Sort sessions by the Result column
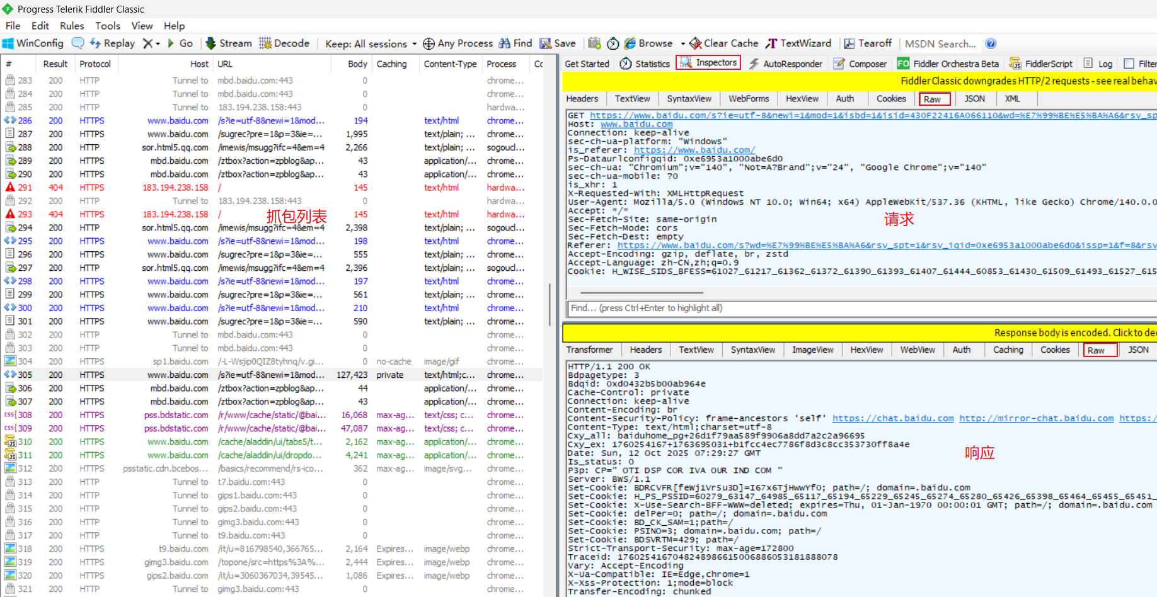 pyautogui.click(x=55, y=64)
